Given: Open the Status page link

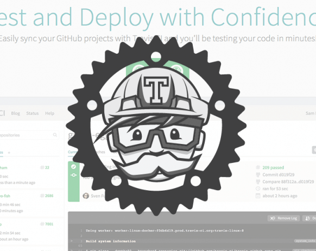Looking at the screenshot, I should pyautogui.click(x=32, y=114).
